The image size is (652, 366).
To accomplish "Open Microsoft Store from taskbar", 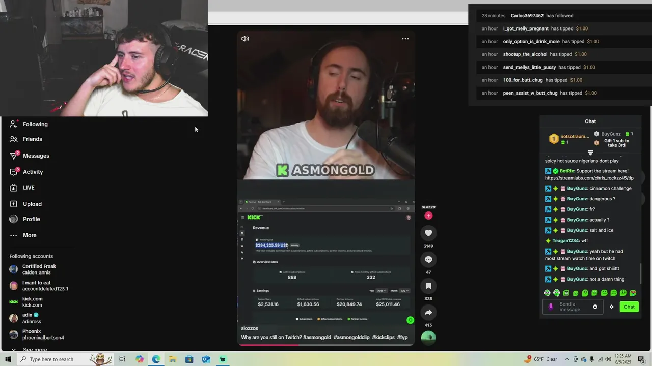I will click(189, 359).
